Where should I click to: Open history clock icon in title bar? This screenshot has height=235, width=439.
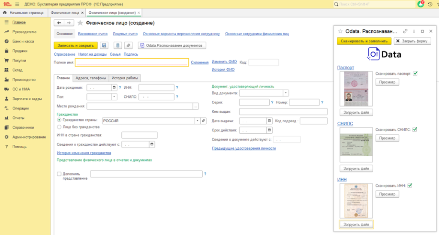click(x=430, y=4)
